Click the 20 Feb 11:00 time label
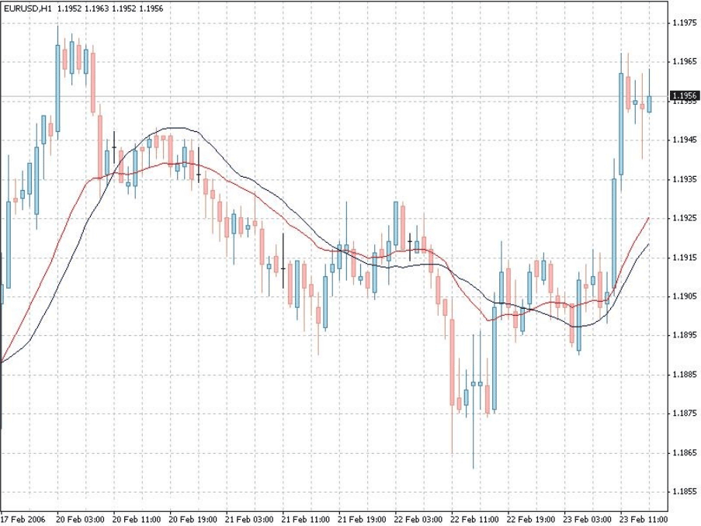701x526 pixels. click(137, 519)
